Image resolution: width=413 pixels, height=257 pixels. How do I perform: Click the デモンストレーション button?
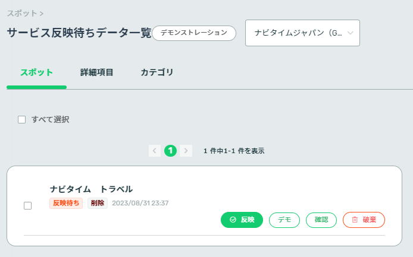pos(194,33)
